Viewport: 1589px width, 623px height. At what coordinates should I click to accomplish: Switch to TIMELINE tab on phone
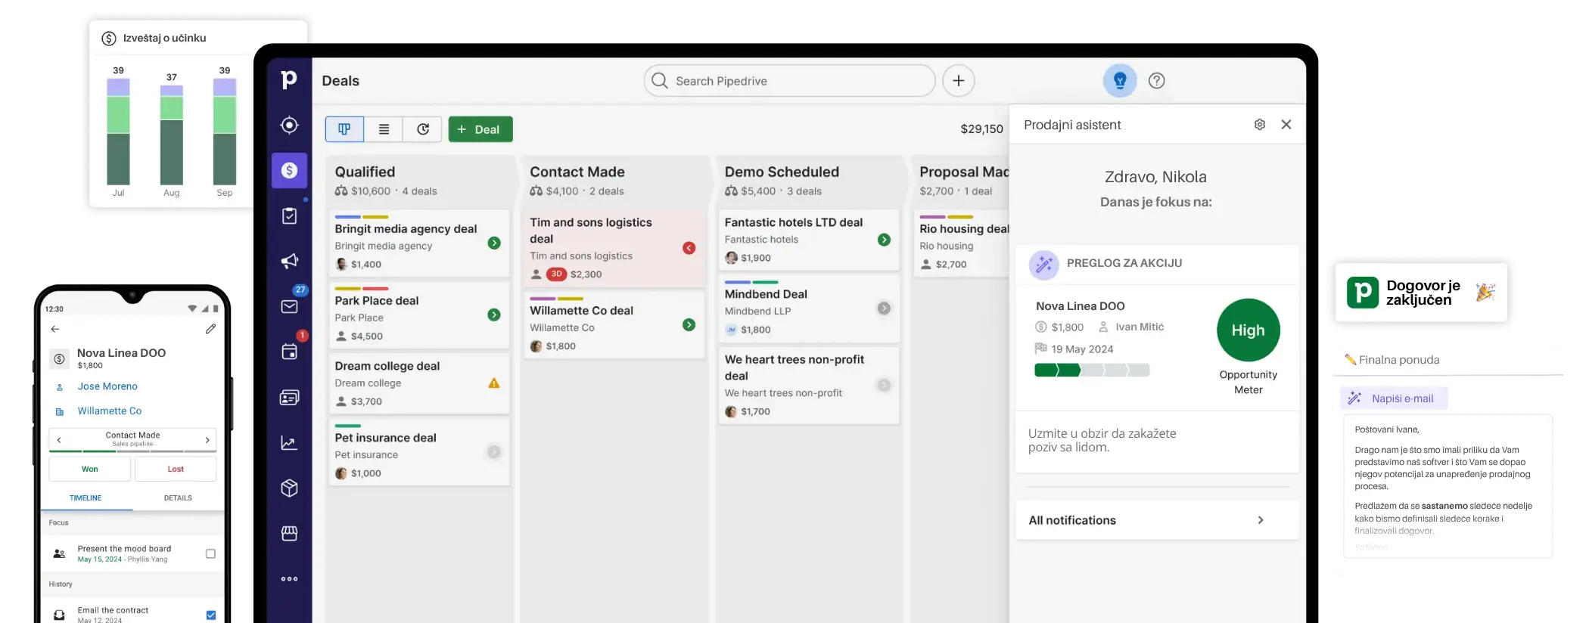click(x=86, y=498)
